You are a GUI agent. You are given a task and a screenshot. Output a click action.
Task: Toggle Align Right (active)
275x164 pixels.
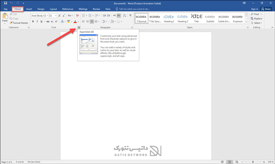92,22
